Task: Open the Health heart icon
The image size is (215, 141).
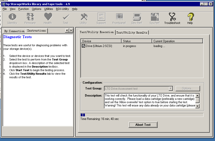Action: [48, 19]
